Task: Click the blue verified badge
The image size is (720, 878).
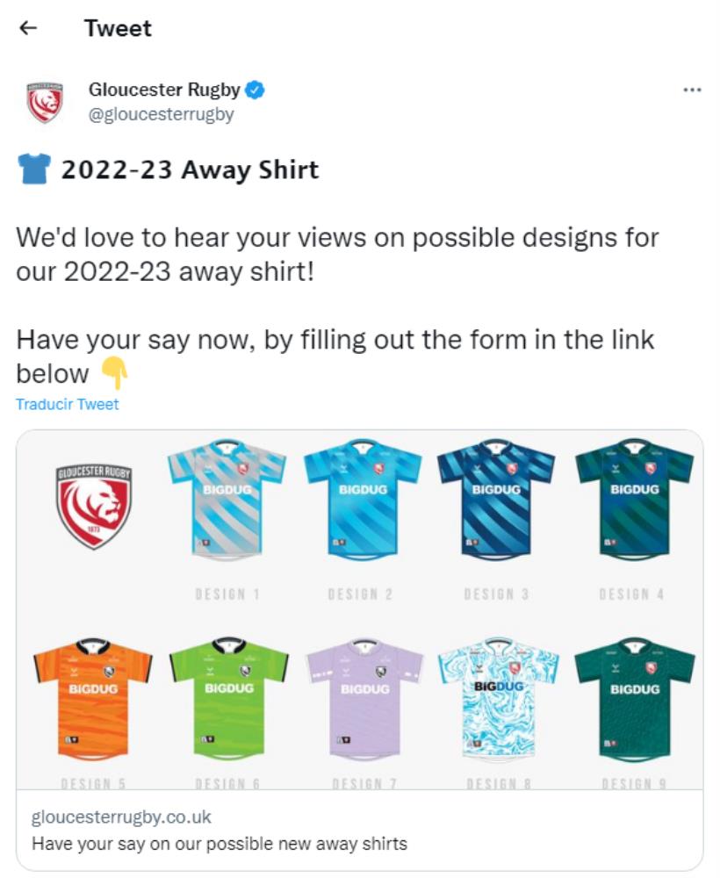Action: tap(256, 90)
